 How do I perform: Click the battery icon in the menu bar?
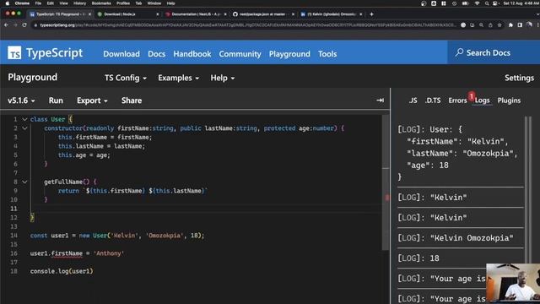click(x=465, y=3)
